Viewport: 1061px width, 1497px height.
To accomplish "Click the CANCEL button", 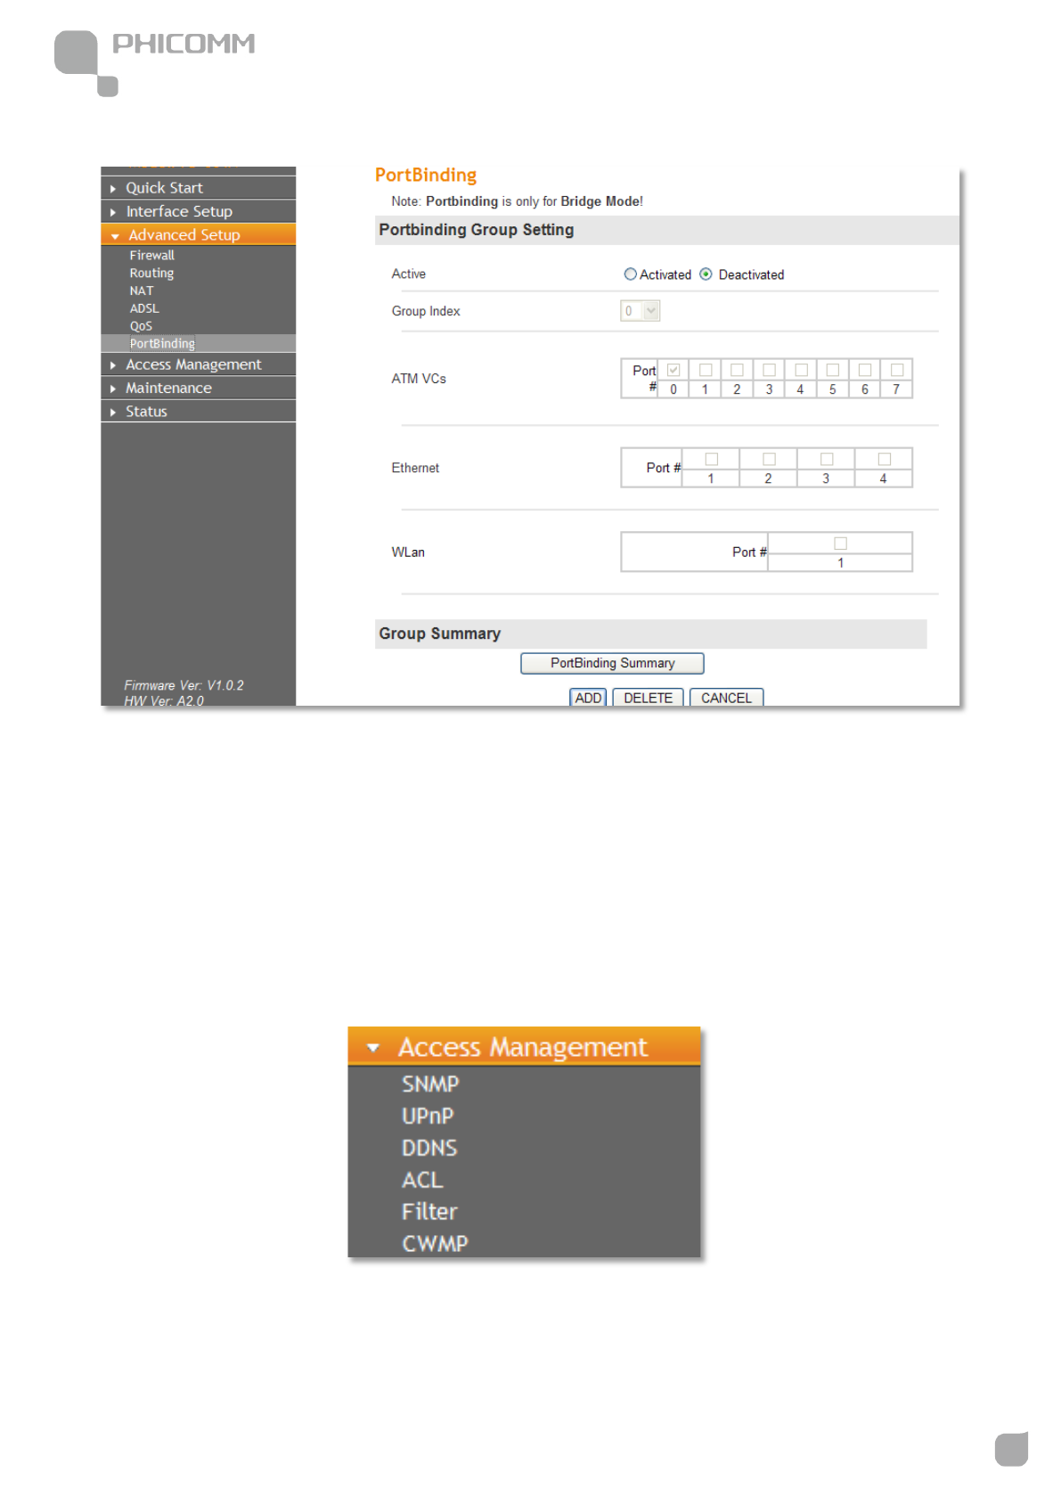I will pyautogui.click(x=726, y=698).
